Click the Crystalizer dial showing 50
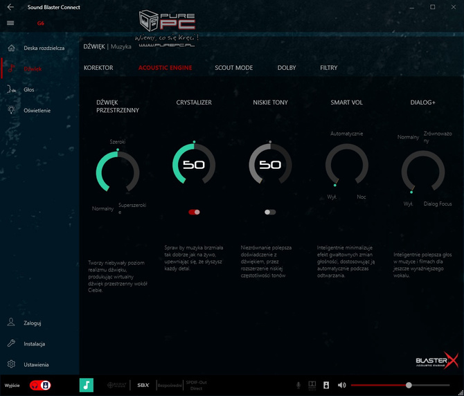The width and height of the screenshot is (464, 396). tap(194, 165)
